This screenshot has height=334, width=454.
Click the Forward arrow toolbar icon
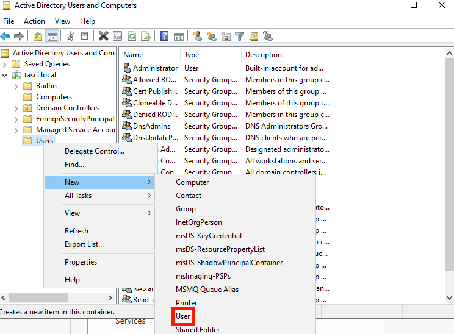19,37
